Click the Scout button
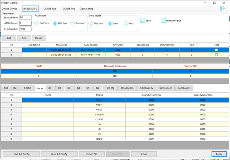Image resolution: width=230 pixels, height=160 pixels. pyautogui.click(x=144, y=154)
